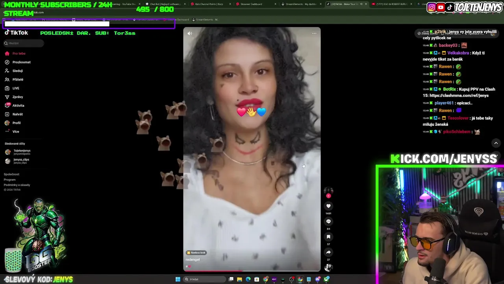Click the Instagram icon in the overlay

[x=432, y=7]
